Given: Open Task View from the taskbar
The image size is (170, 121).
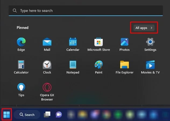Looking at the screenshot, I should [47, 115].
